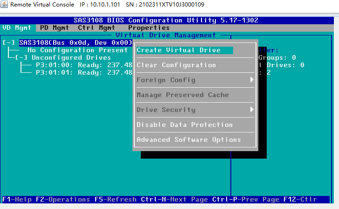Open the Ctrl Mgmt tab
This screenshot has width=339, height=209.
(x=97, y=28)
